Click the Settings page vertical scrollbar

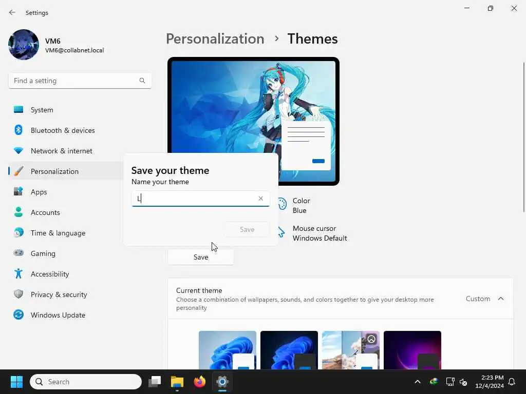[523, 137]
